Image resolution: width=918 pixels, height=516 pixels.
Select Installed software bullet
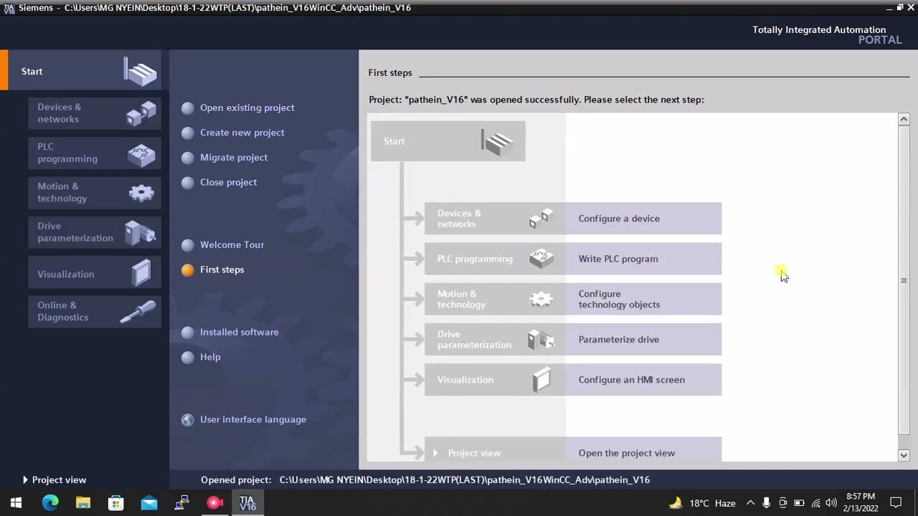[x=188, y=333]
